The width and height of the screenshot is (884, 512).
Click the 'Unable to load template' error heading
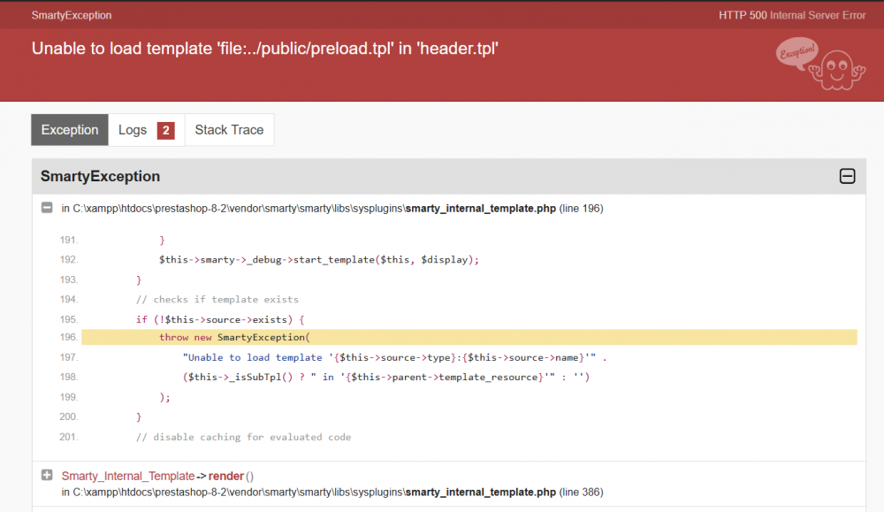coord(265,49)
